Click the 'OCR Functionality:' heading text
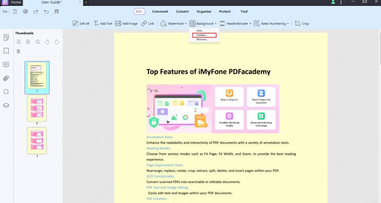Screen dimensions: 381x203 click(160, 176)
